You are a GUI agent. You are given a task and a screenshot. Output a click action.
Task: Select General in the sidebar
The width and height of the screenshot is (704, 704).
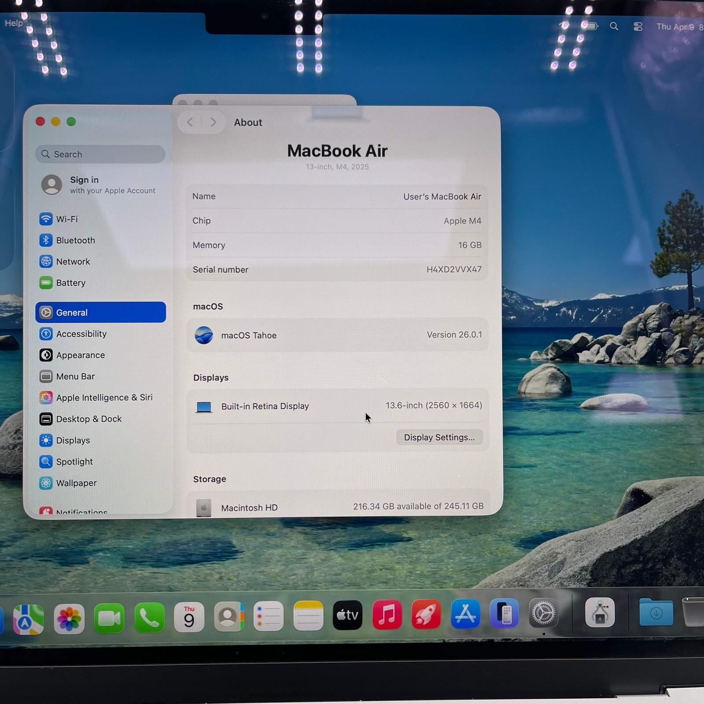coord(101,312)
